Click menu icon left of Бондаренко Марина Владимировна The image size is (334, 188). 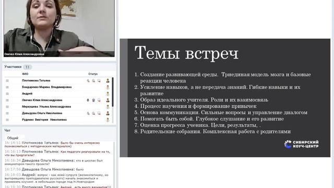7,87
